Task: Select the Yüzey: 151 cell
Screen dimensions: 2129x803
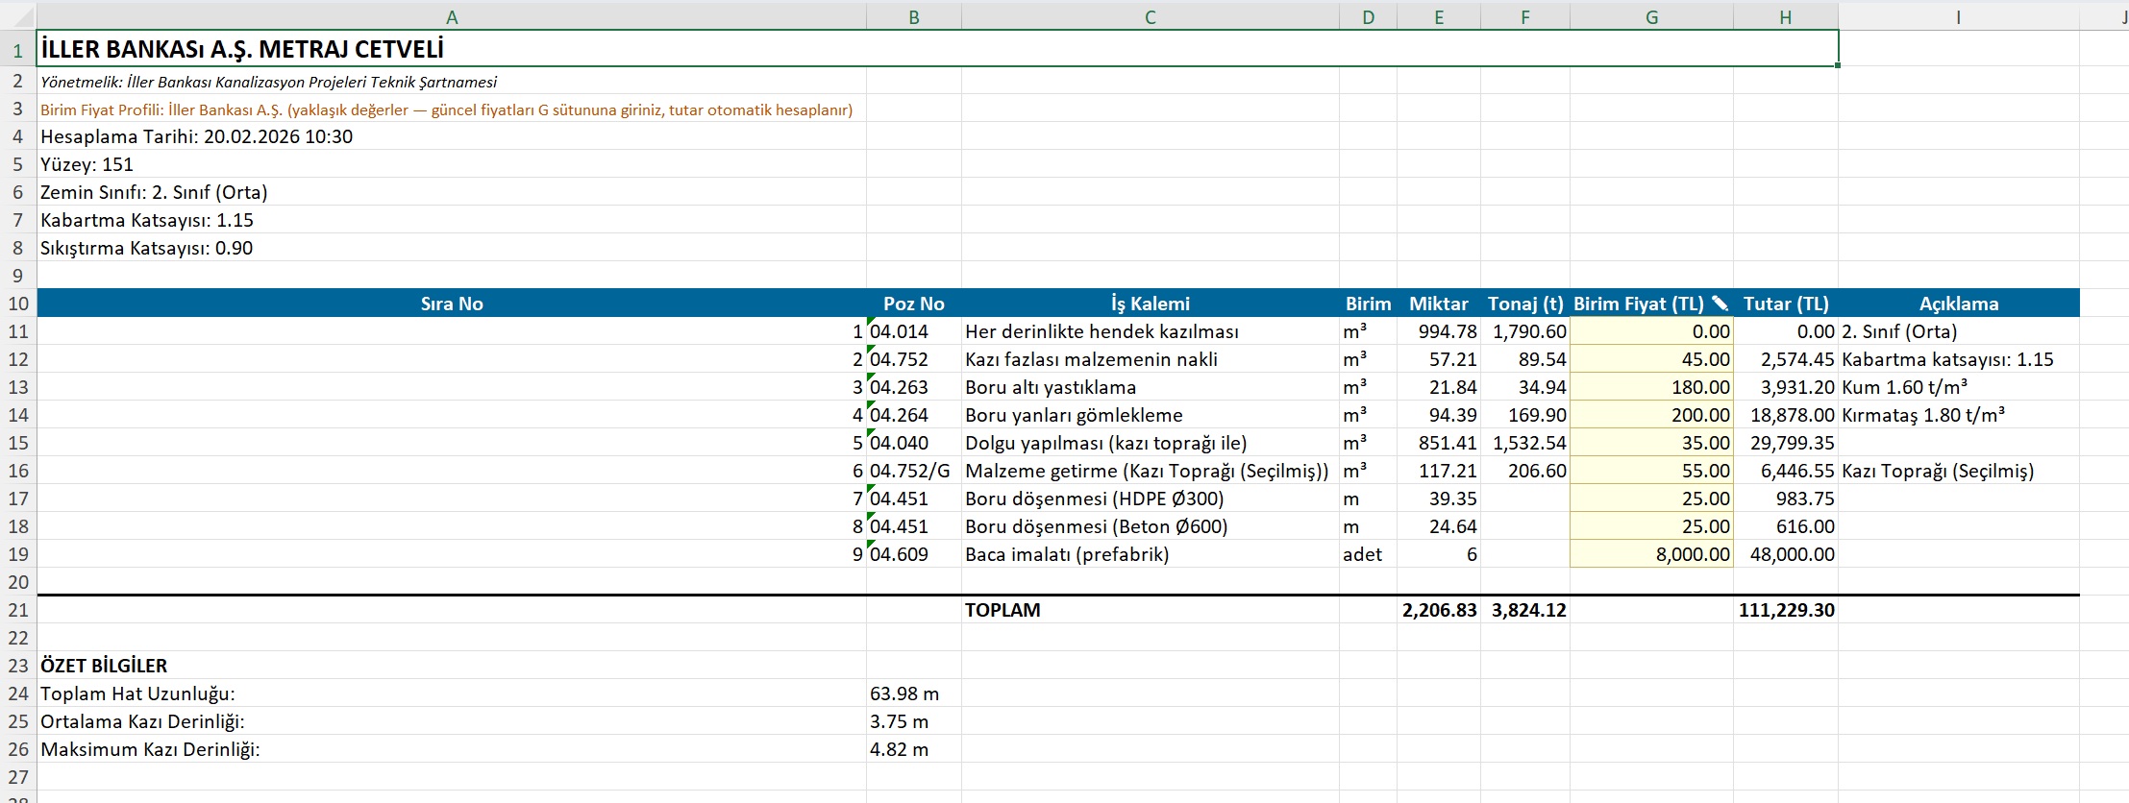Action: point(452,164)
